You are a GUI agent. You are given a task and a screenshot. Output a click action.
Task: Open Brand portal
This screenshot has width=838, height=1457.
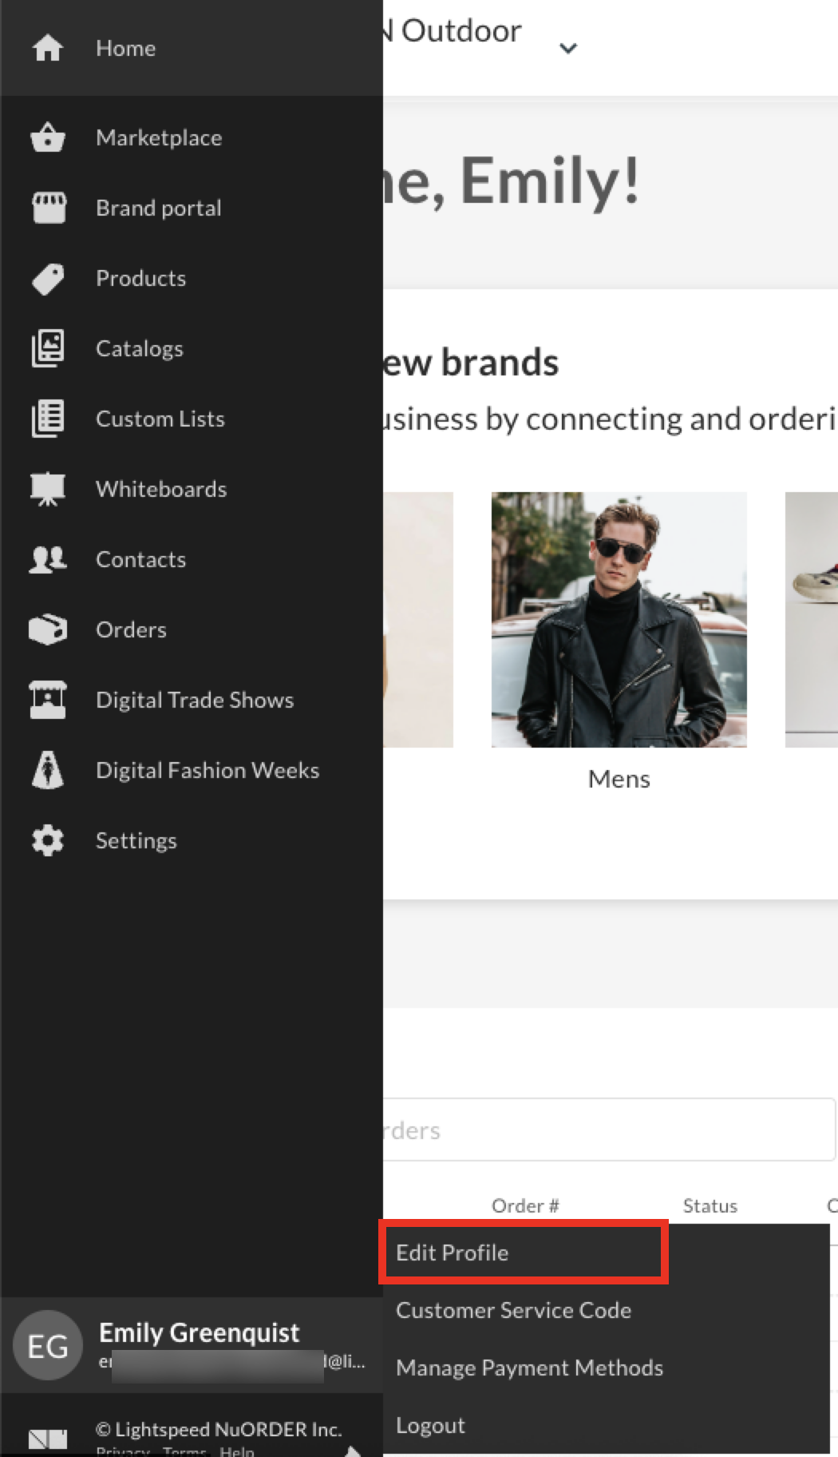[x=192, y=208]
